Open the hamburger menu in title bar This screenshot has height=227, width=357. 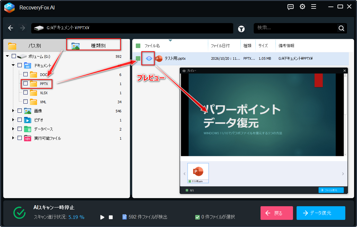314,6
